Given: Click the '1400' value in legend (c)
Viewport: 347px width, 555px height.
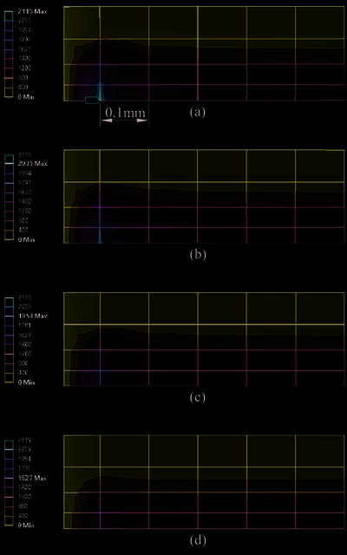Looking at the screenshot, I should [24, 344].
